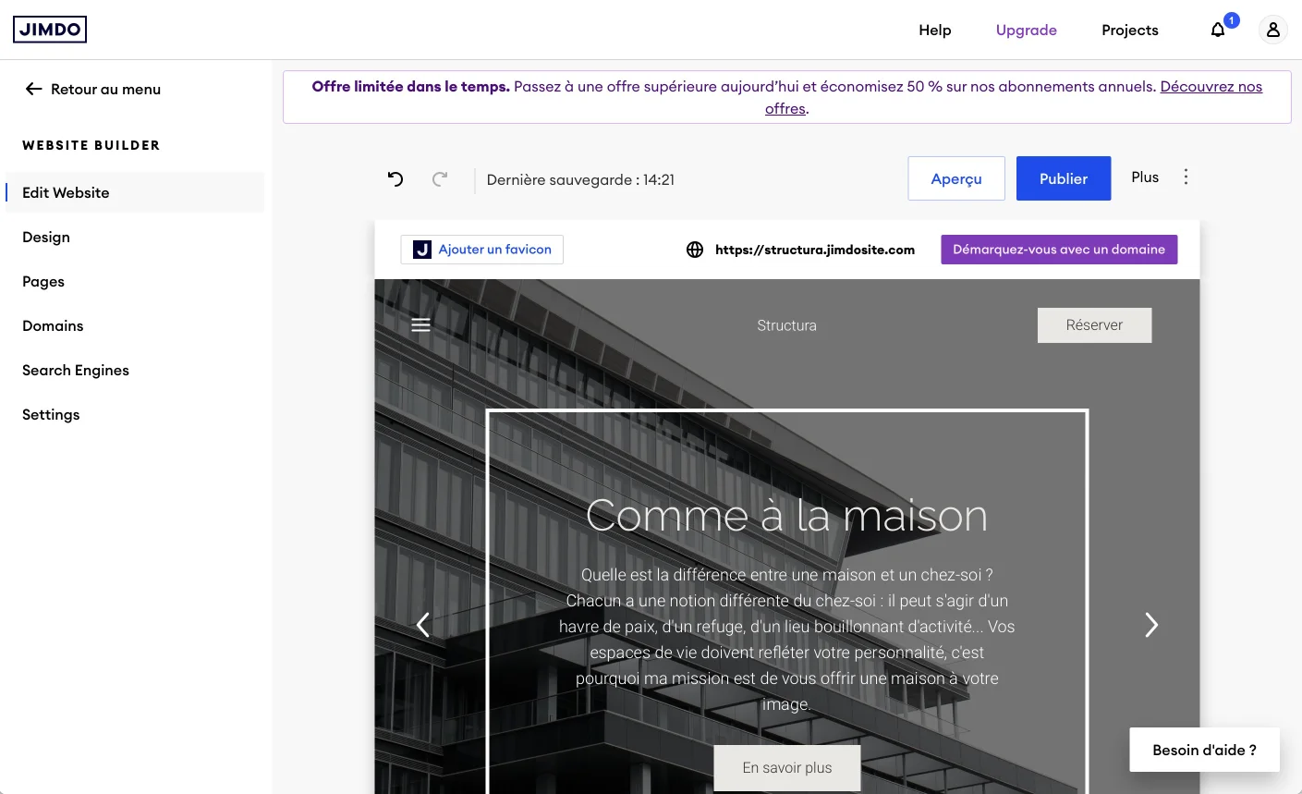Click Démarquez-vous avec un domaine button
1302x794 pixels.
pos(1059,250)
